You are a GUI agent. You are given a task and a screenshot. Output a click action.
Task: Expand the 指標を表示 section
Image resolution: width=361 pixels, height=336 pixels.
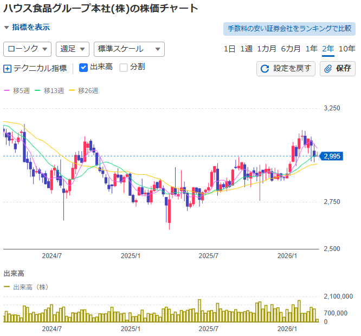click(27, 27)
